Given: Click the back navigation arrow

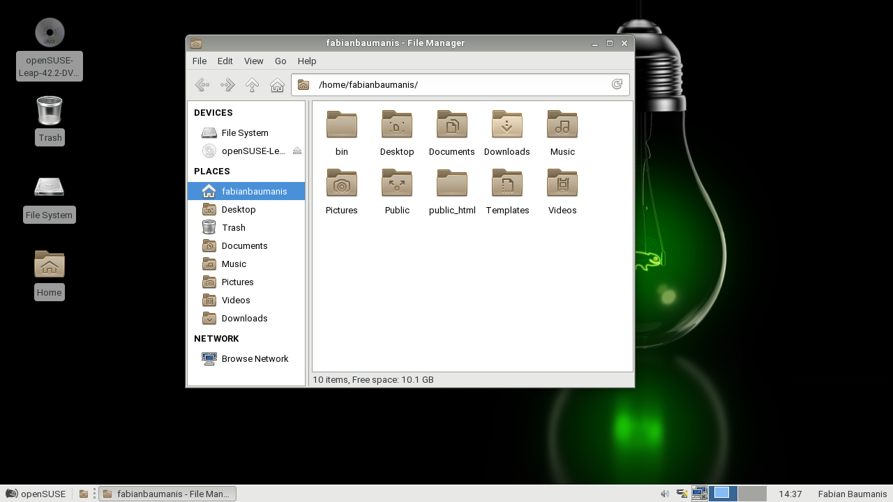Looking at the screenshot, I should [202, 85].
